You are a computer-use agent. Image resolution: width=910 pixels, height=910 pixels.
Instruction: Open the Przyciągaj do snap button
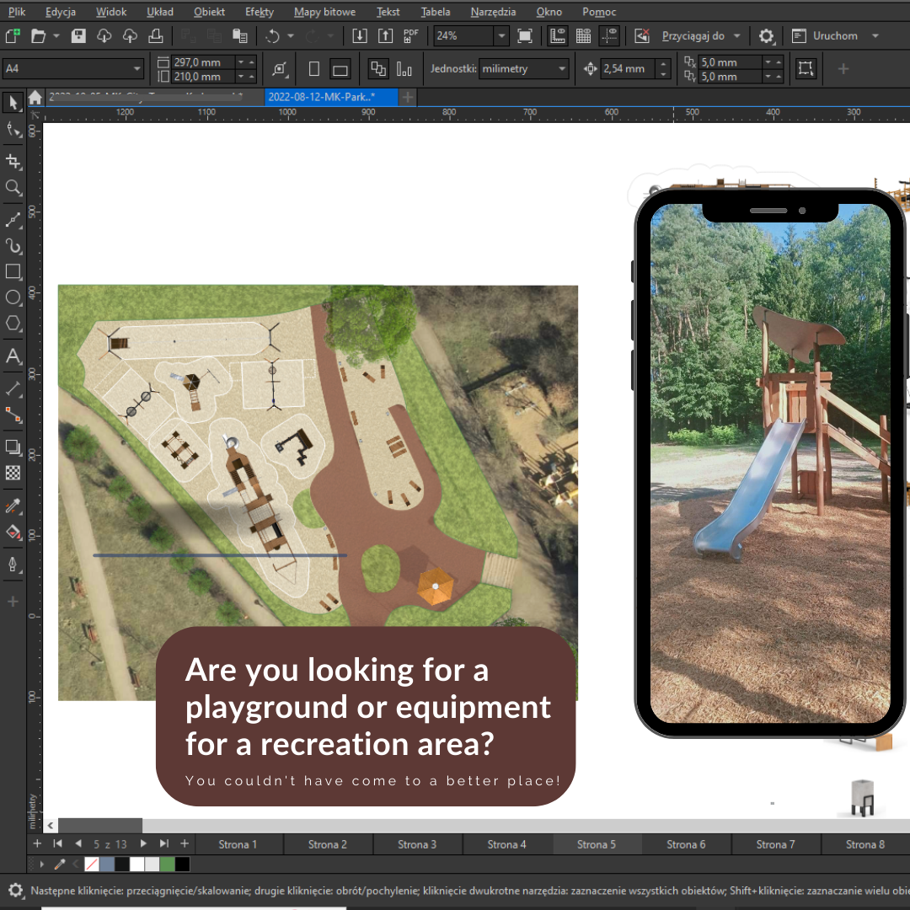pos(693,36)
